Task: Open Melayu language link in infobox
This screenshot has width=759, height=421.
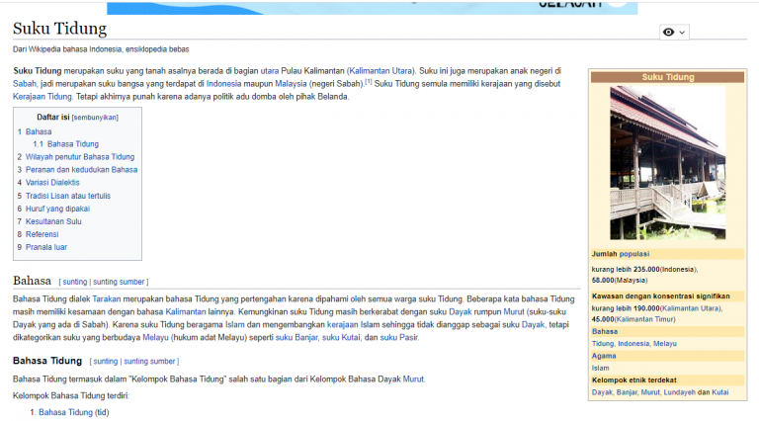Action: point(665,344)
